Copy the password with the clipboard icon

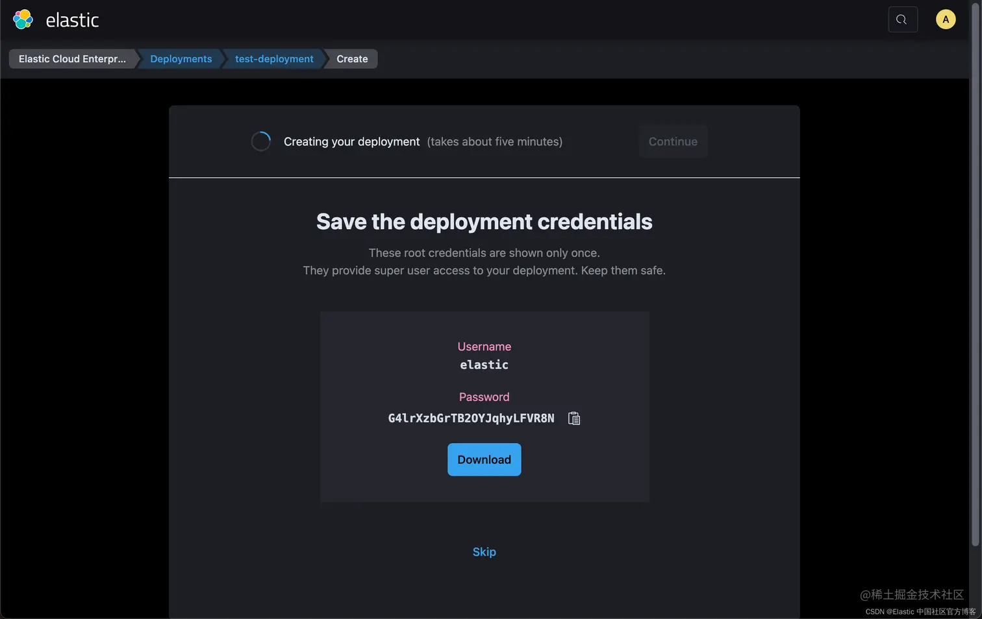click(574, 419)
